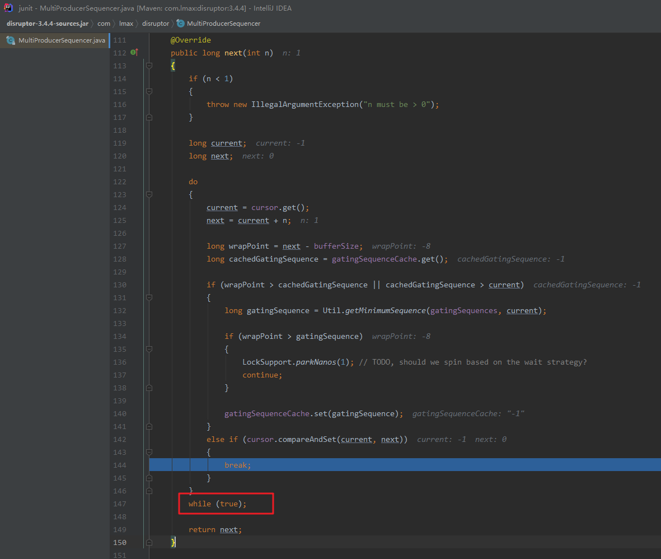Image resolution: width=661 pixels, height=559 pixels.
Task: Collapse the if block fold on line 115
Action: tap(149, 91)
